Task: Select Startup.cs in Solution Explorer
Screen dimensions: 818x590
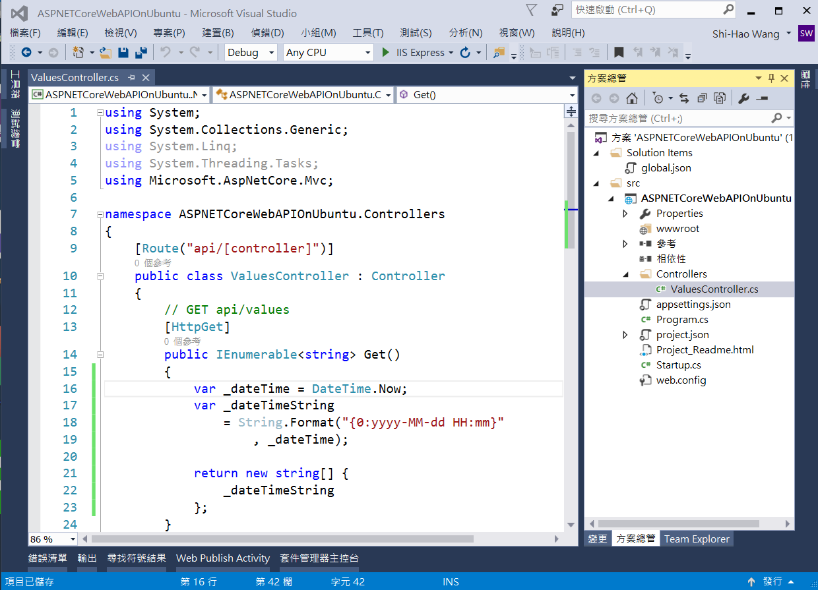Action: pyautogui.click(x=678, y=365)
